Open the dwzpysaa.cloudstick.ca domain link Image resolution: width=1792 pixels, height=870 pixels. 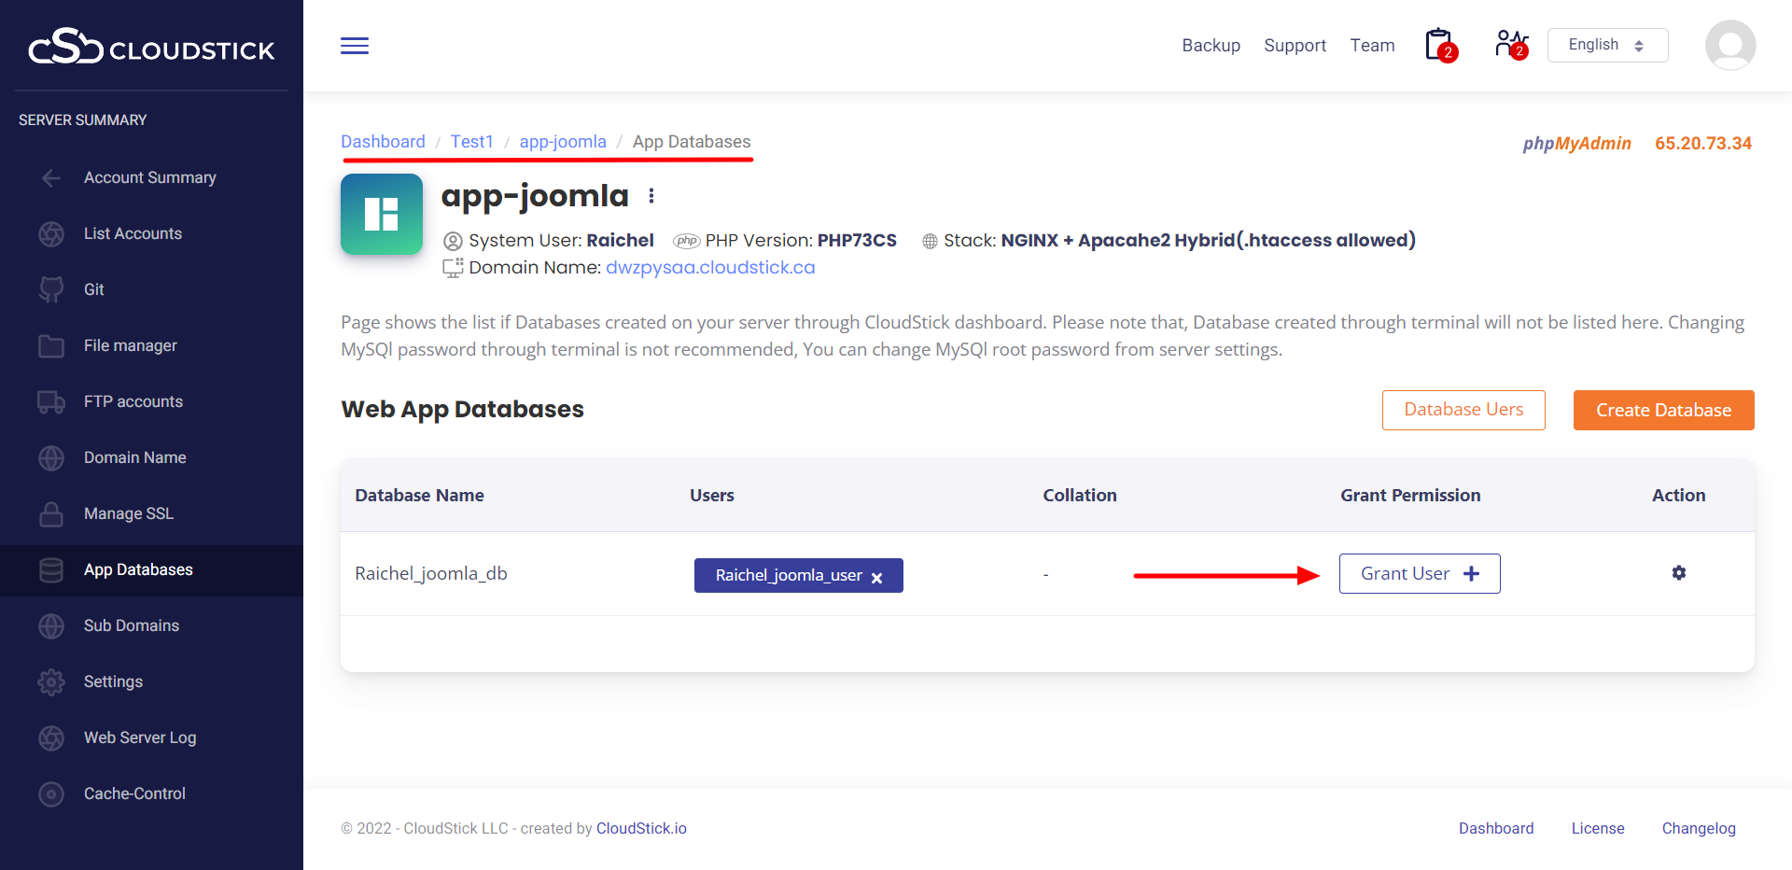point(709,268)
